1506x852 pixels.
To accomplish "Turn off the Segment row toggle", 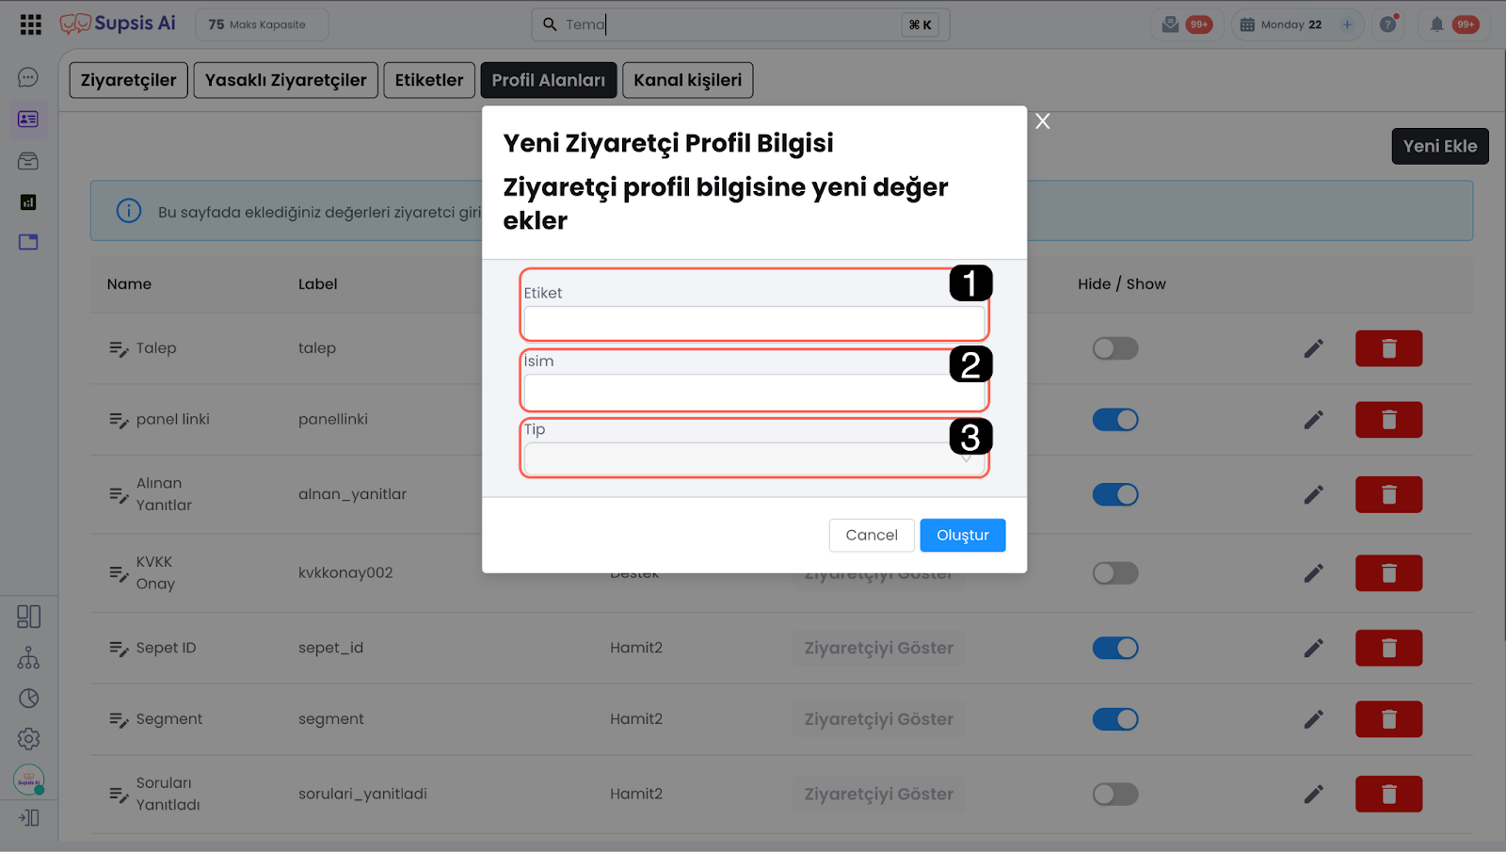I will pos(1115,719).
